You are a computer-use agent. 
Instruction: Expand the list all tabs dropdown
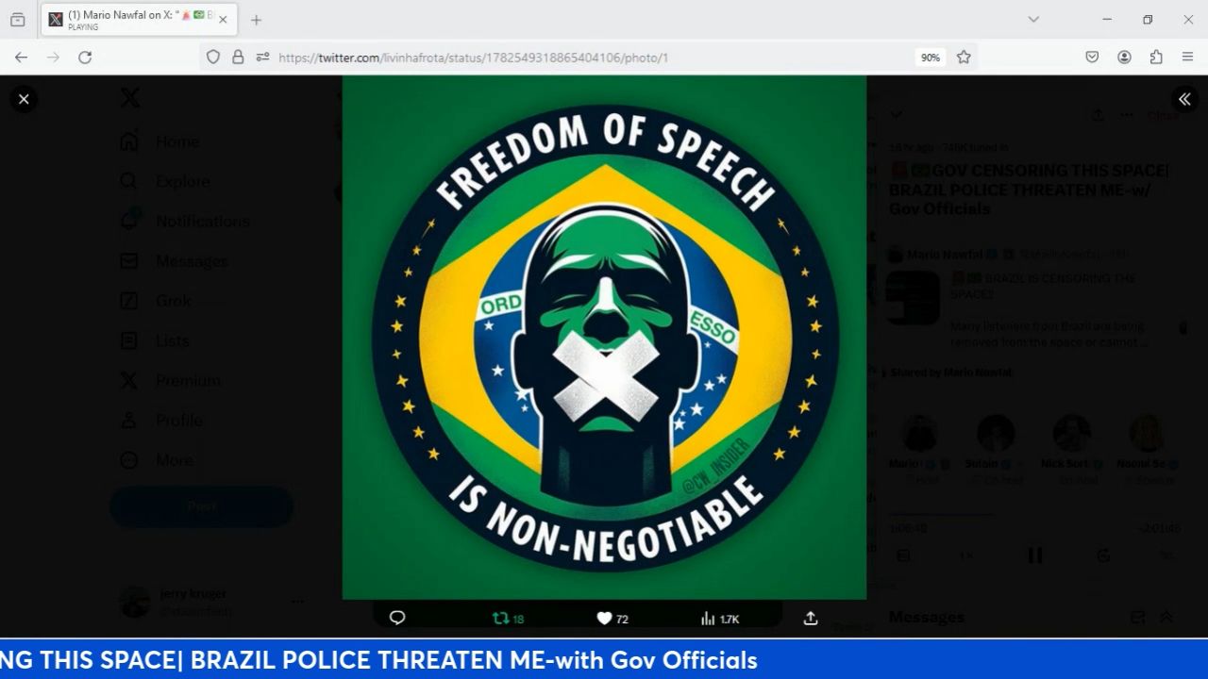coord(1033,20)
